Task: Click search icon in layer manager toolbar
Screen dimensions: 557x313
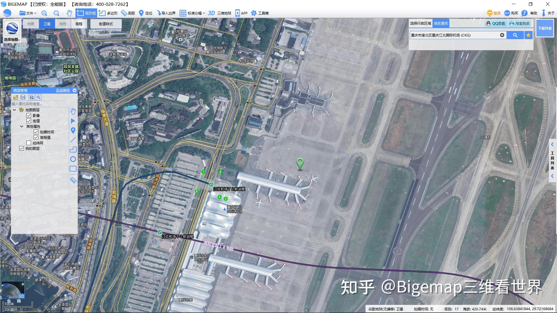Action: (38, 97)
